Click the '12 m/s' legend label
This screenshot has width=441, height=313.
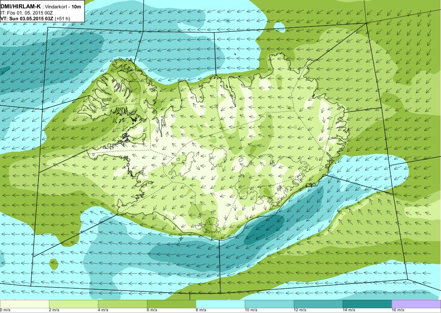pos(300,310)
